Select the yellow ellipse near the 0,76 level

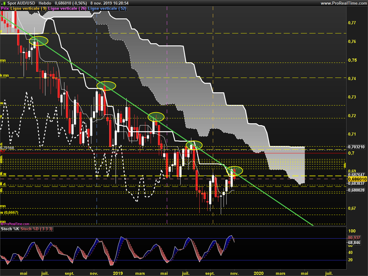coord(39,41)
